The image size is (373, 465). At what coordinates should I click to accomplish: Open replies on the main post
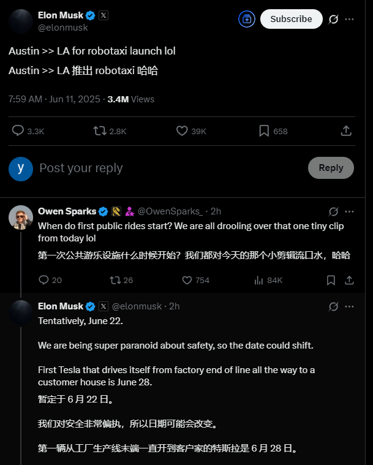pyautogui.click(x=18, y=130)
